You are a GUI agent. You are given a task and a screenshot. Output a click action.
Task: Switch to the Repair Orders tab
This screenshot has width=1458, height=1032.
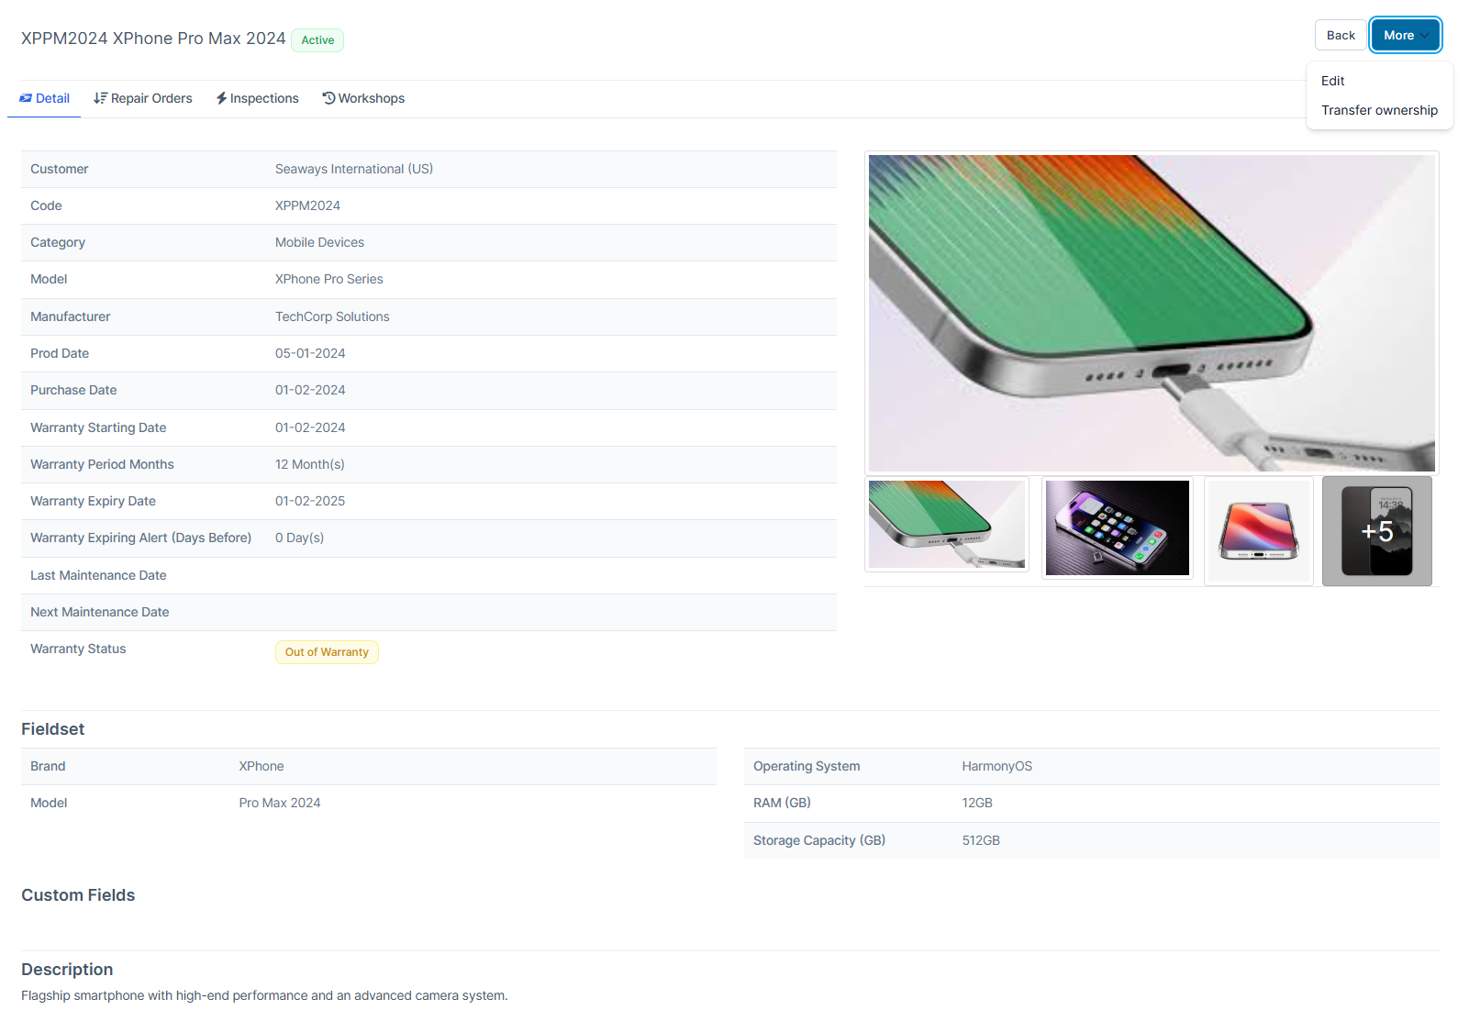click(x=143, y=98)
